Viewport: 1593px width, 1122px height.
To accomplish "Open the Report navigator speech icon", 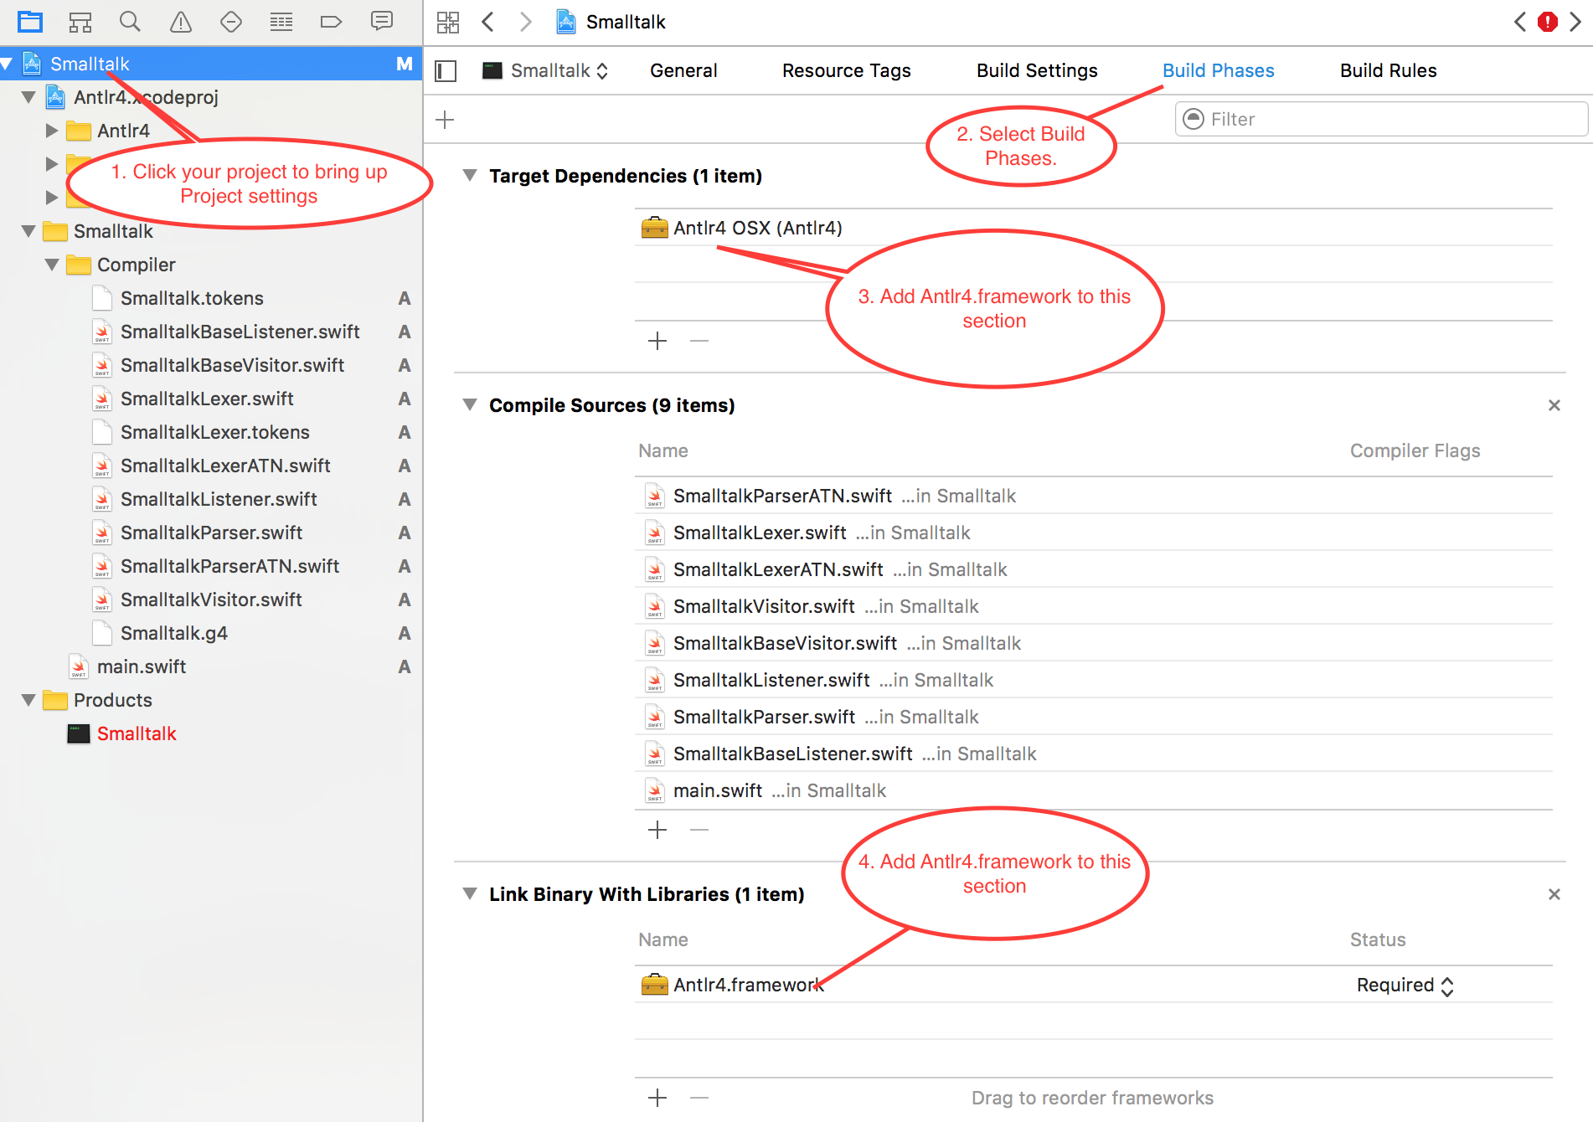I will click(382, 22).
